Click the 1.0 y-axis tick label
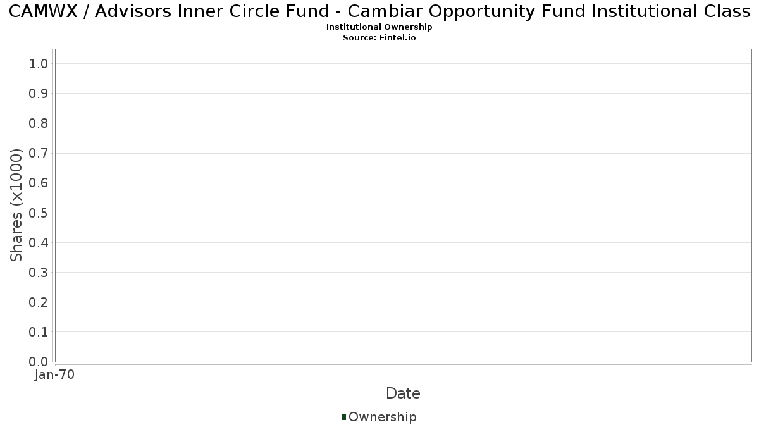This screenshot has height=427, width=759. (39, 64)
